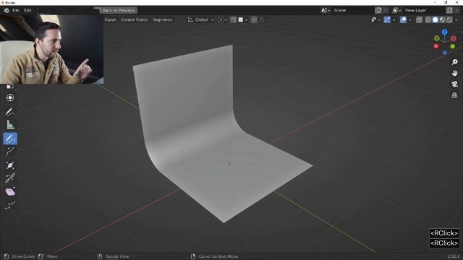Click the View Layer name field
This screenshot has height=260, width=463.
424,10
